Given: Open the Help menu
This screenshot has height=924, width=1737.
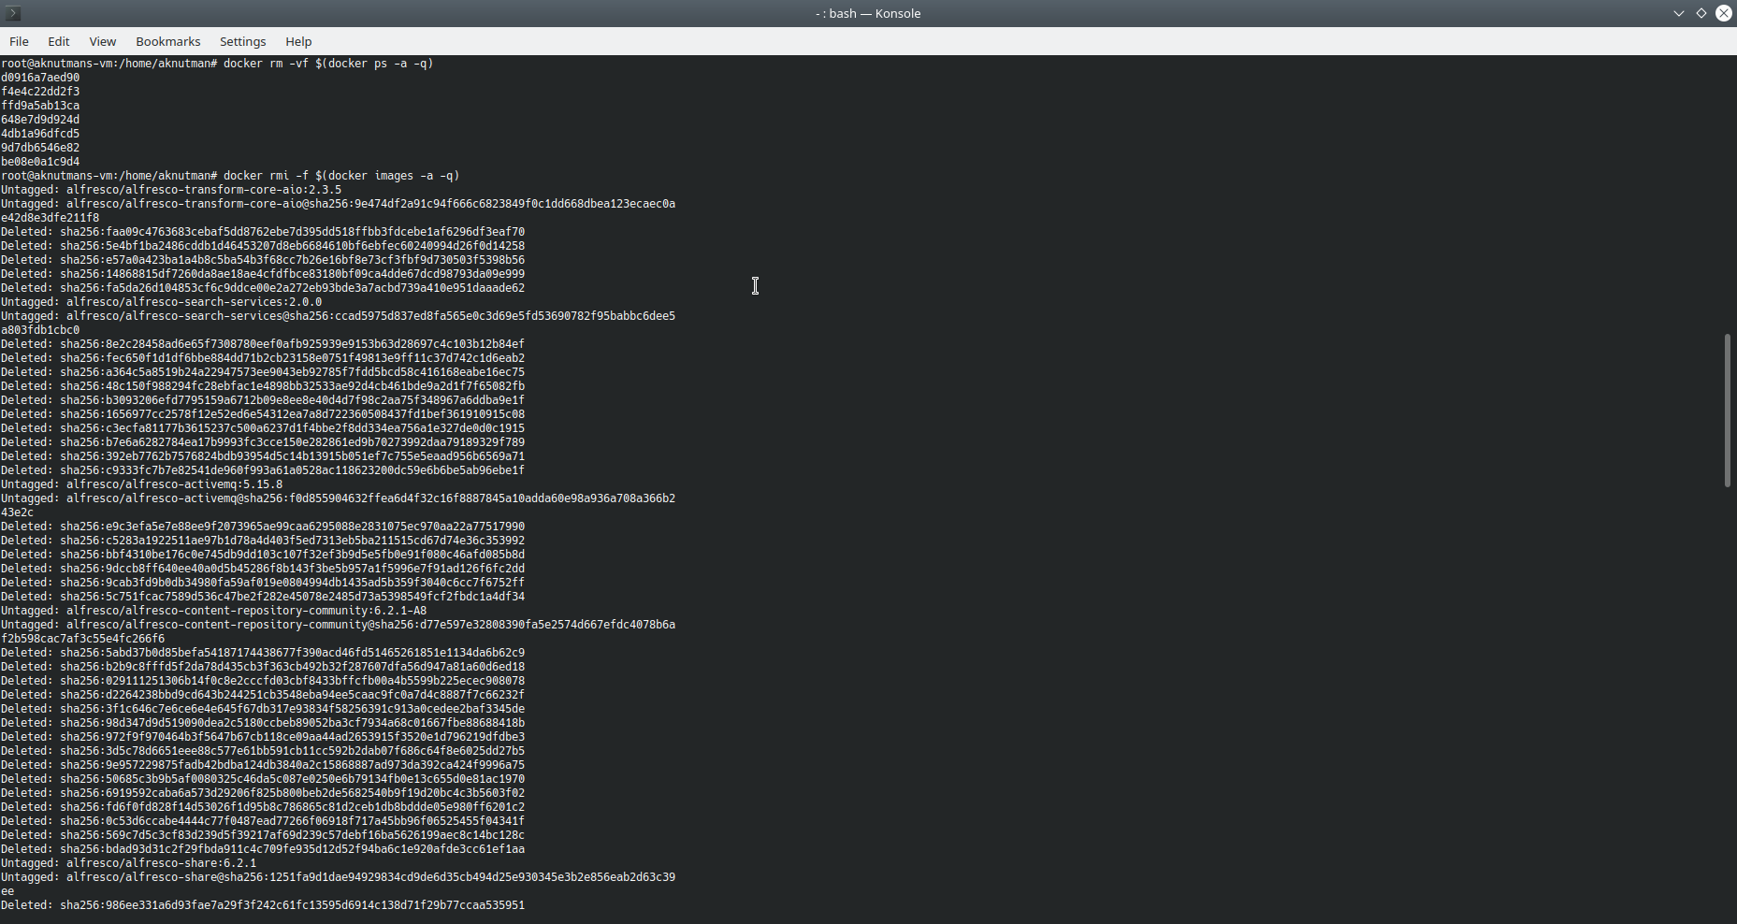Looking at the screenshot, I should (297, 41).
